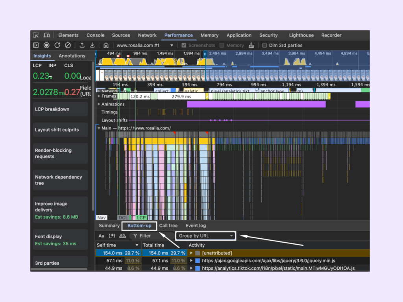
Task: Toggle the regular expression (.*) icon
Action: [112, 236]
